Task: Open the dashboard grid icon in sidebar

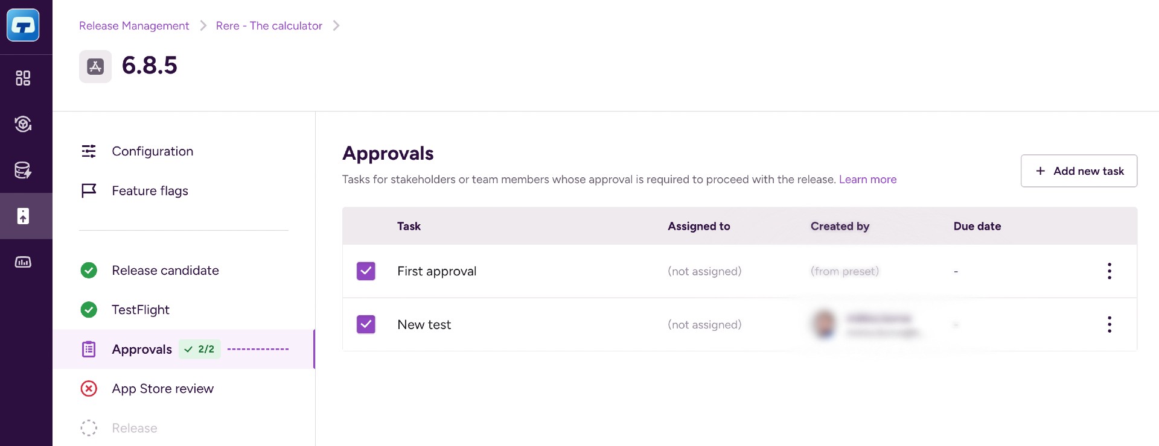Action: click(23, 78)
